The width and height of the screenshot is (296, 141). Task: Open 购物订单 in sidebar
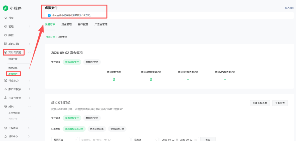tap(13, 68)
